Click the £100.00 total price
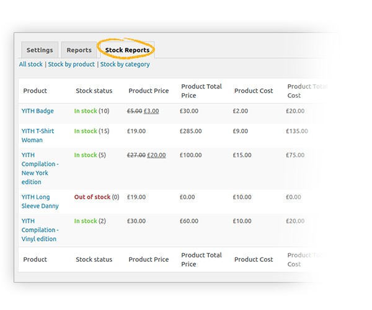The image size is (372, 310). pos(191,155)
